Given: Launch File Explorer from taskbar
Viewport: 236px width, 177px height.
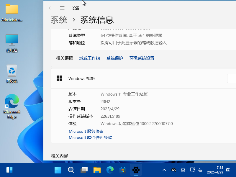Looking at the screenshot, I should tap(97, 170).
